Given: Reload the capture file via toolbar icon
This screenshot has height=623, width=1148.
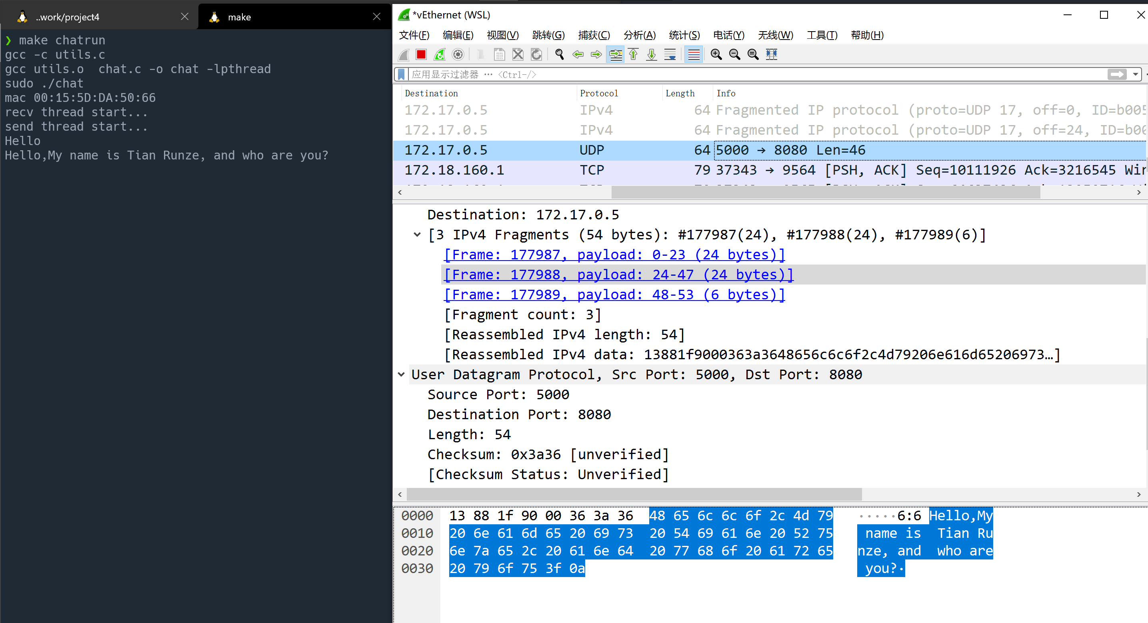Looking at the screenshot, I should (x=536, y=54).
